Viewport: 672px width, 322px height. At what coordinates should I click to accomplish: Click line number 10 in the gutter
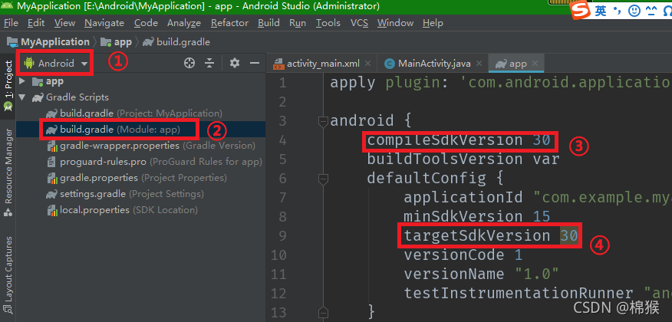point(278,255)
